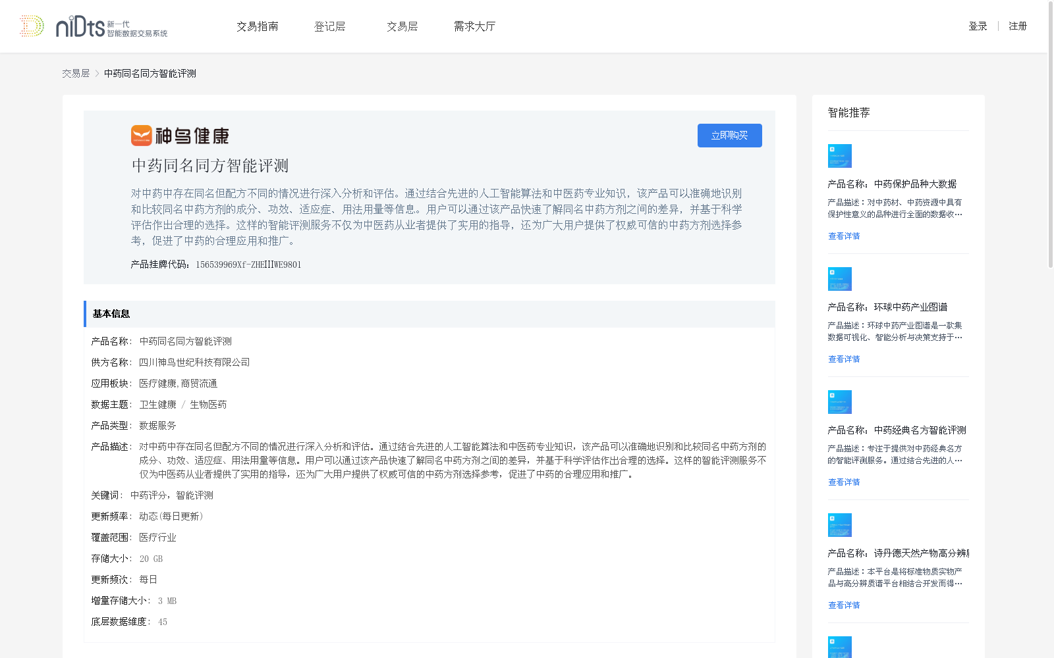
Task: Click the niDts site logo
Action: point(94,26)
